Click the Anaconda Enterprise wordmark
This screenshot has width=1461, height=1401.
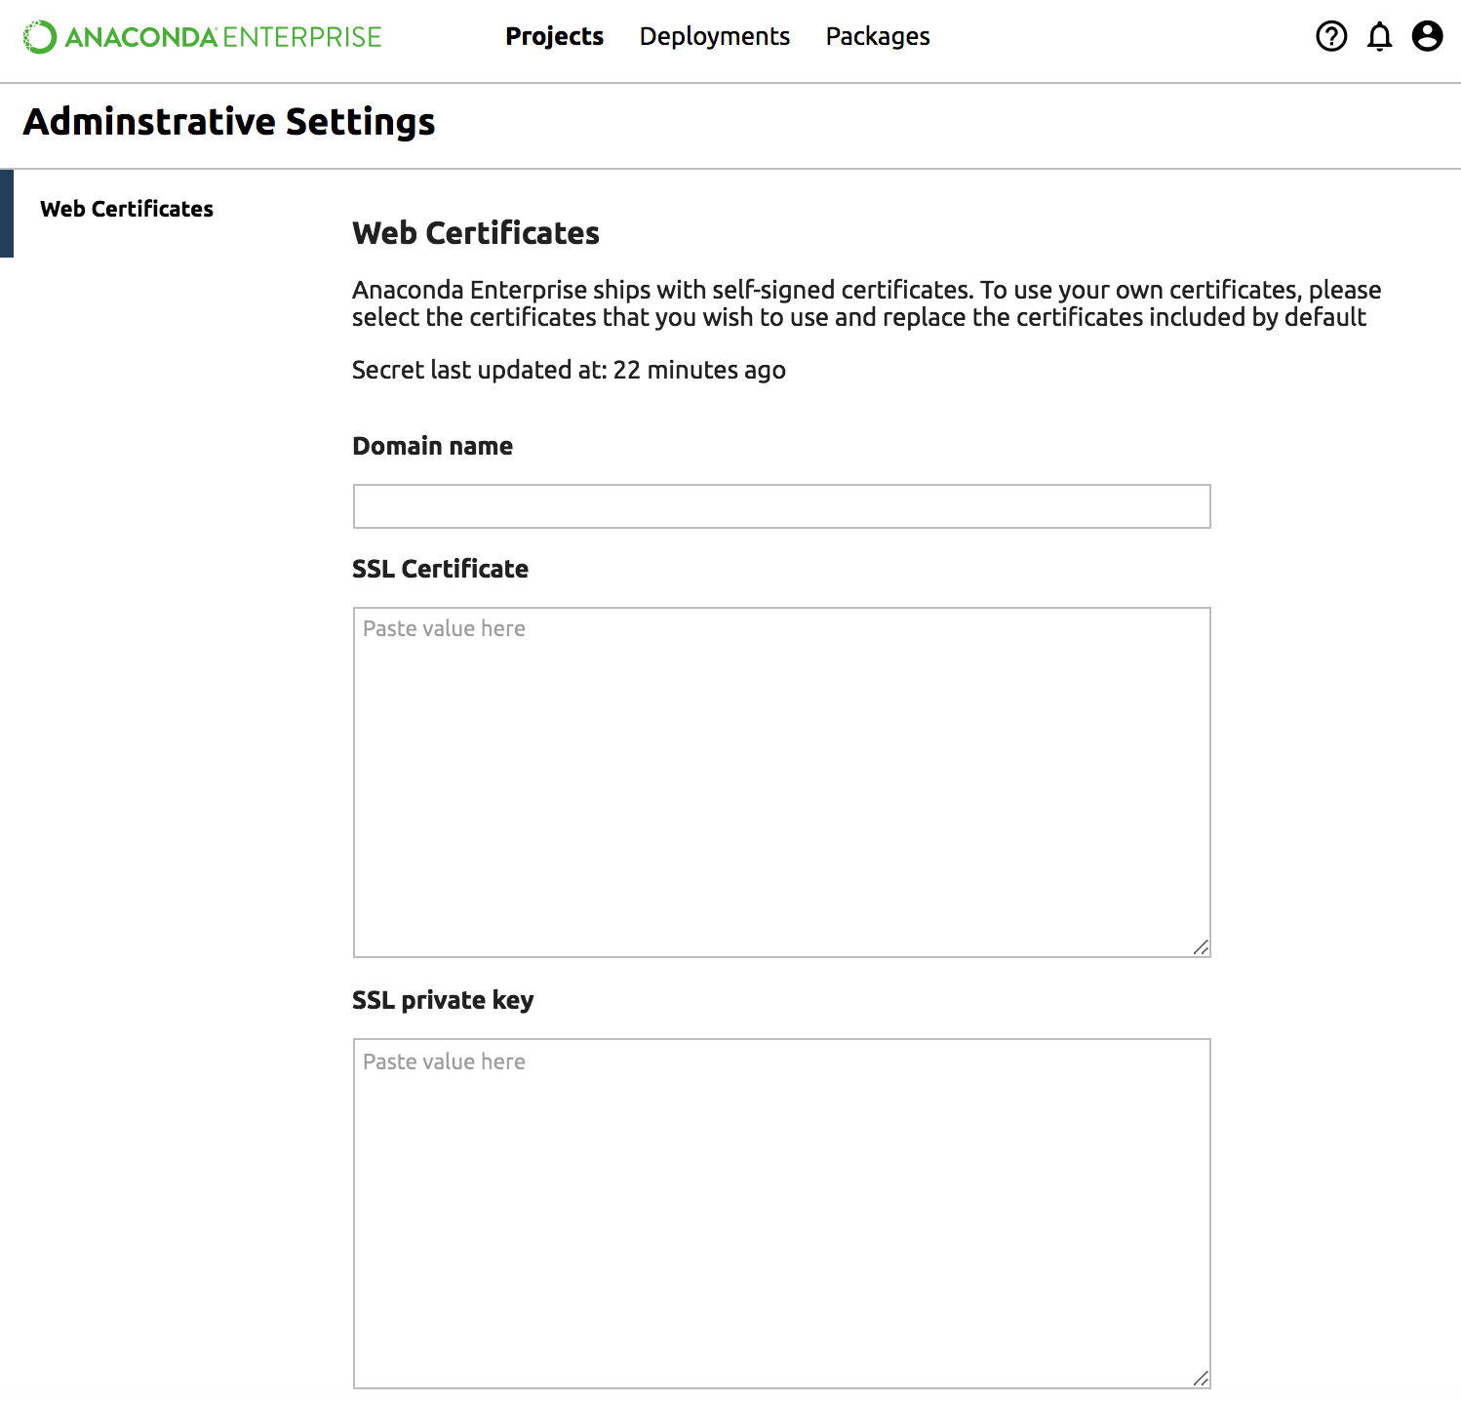coord(223,37)
